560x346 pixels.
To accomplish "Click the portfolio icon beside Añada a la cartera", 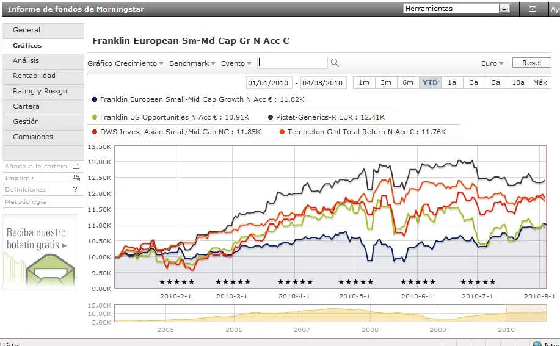I will (76, 167).
